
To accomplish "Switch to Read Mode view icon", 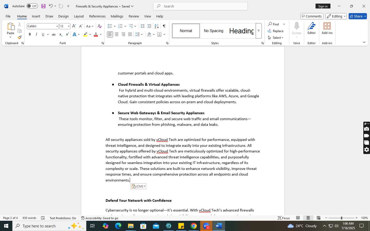I will click(x=298, y=218).
